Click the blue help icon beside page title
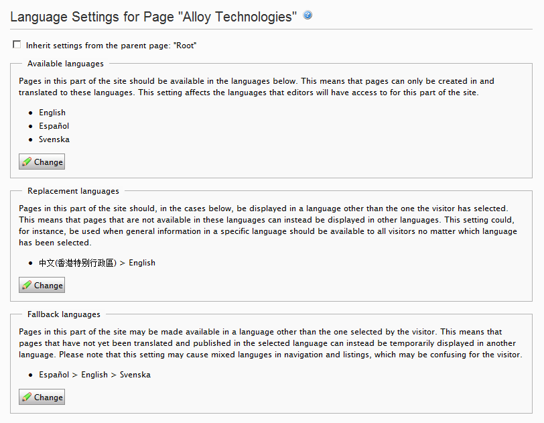This screenshot has width=544, height=423. tap(308, 15)
